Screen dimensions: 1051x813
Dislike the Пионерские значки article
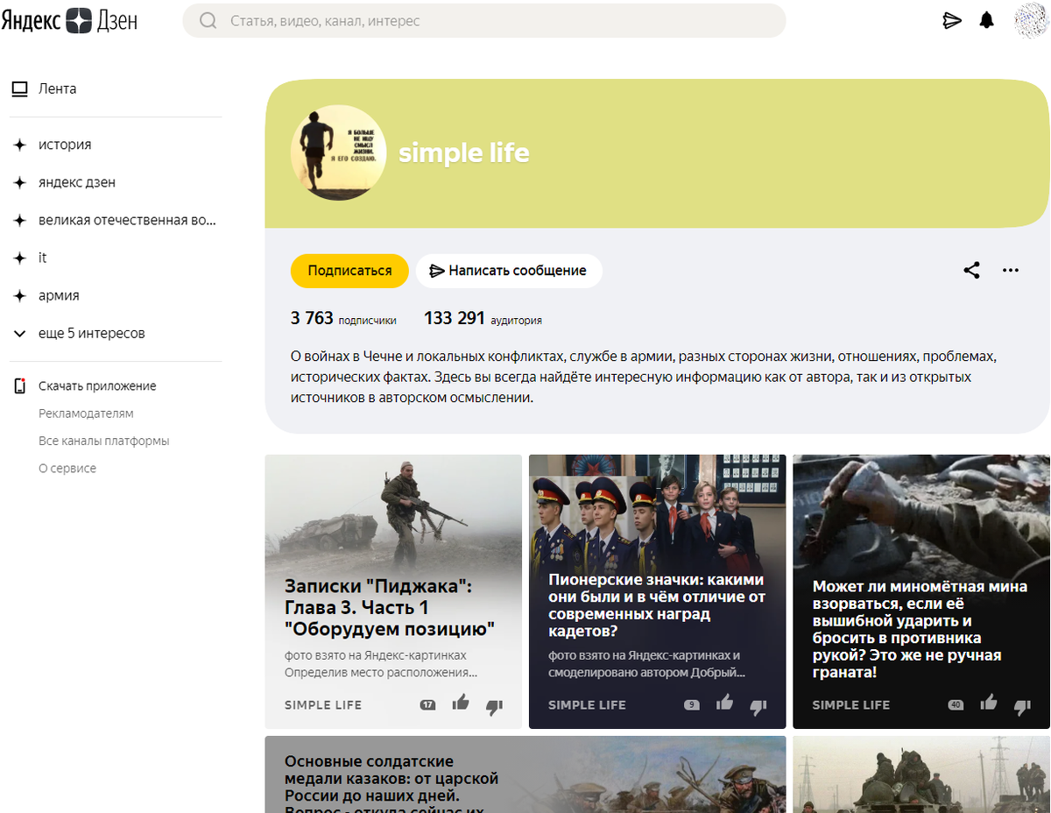point(758,706)
